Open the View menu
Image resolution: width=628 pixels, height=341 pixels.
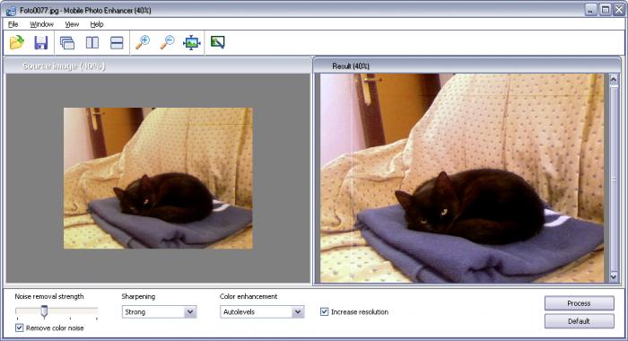72,24
